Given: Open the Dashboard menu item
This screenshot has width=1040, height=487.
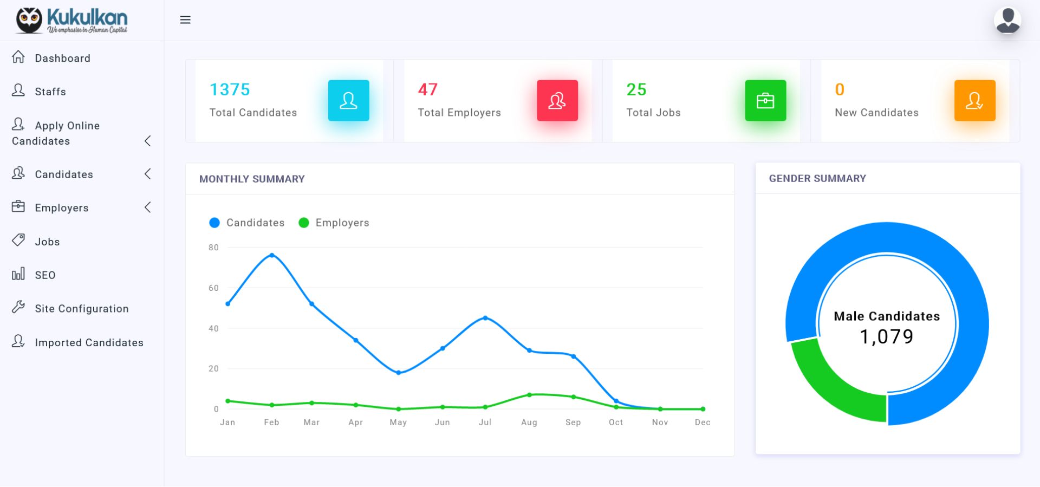Looking at the screenshot, I should 62,58.
